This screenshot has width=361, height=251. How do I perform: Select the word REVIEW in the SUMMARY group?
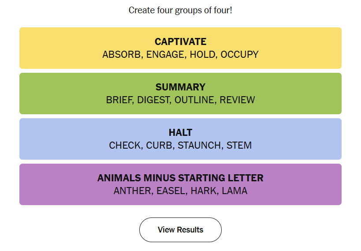[237, 100]
